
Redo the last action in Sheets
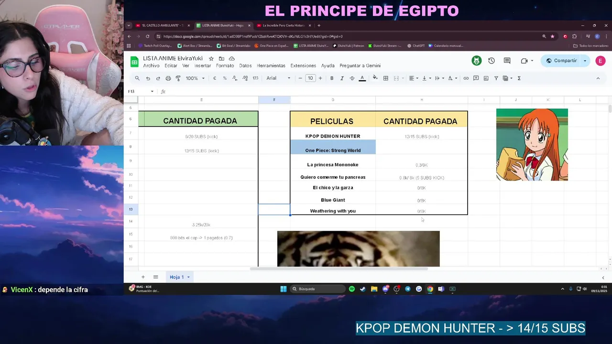tap(158, 78)
